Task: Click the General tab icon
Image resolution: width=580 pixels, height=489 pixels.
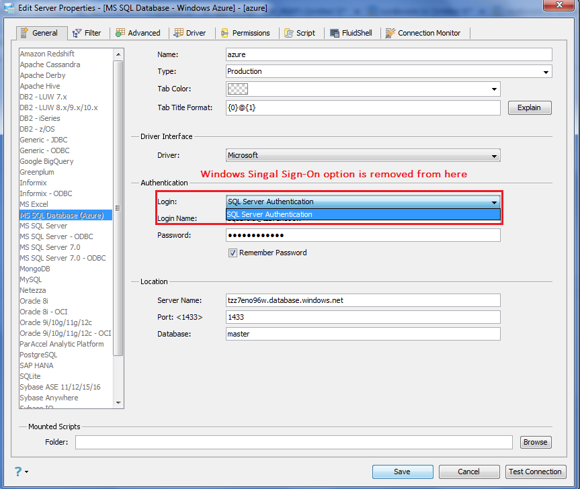Action: [x=24, y=33]
